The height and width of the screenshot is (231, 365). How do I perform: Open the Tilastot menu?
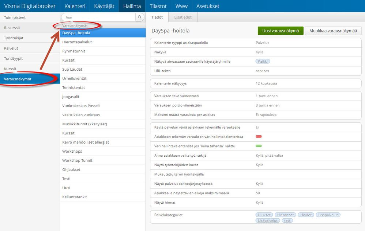(158, 6)
